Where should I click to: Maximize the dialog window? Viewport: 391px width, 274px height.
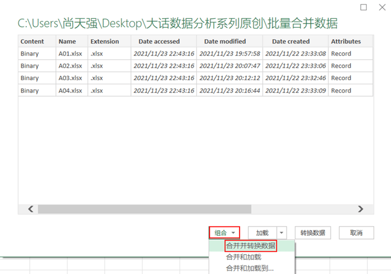(x=364, y=7)
